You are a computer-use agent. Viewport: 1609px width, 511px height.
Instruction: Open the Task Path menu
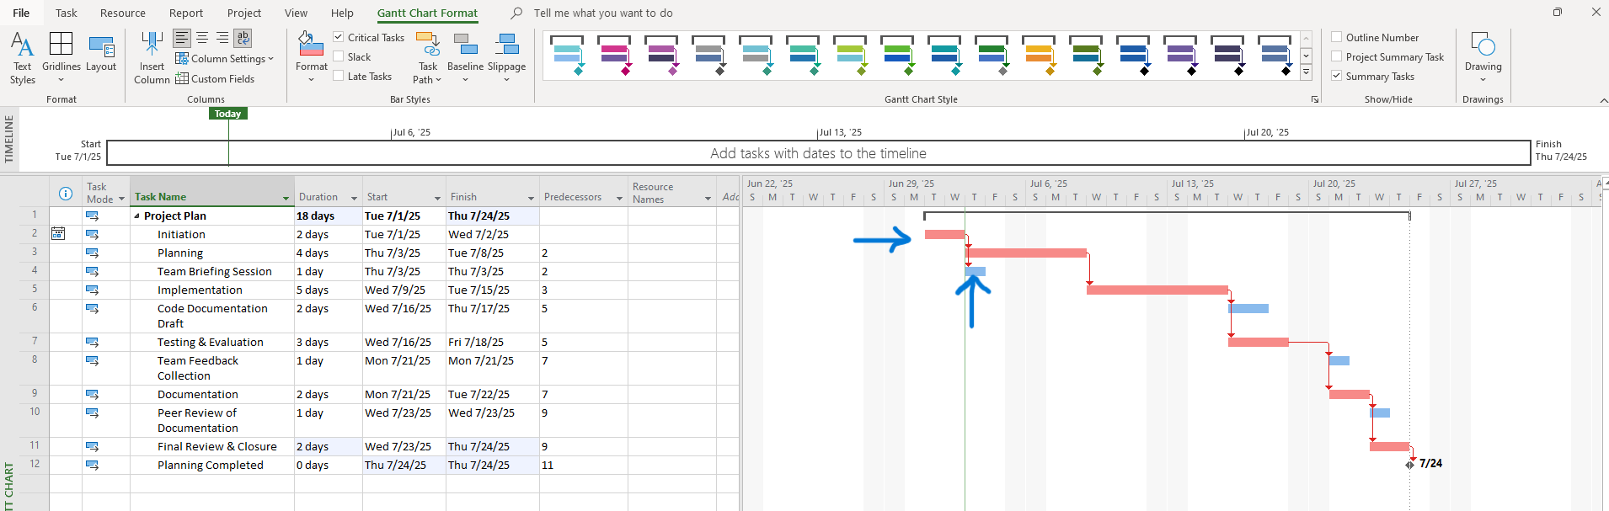pos(428,58)
